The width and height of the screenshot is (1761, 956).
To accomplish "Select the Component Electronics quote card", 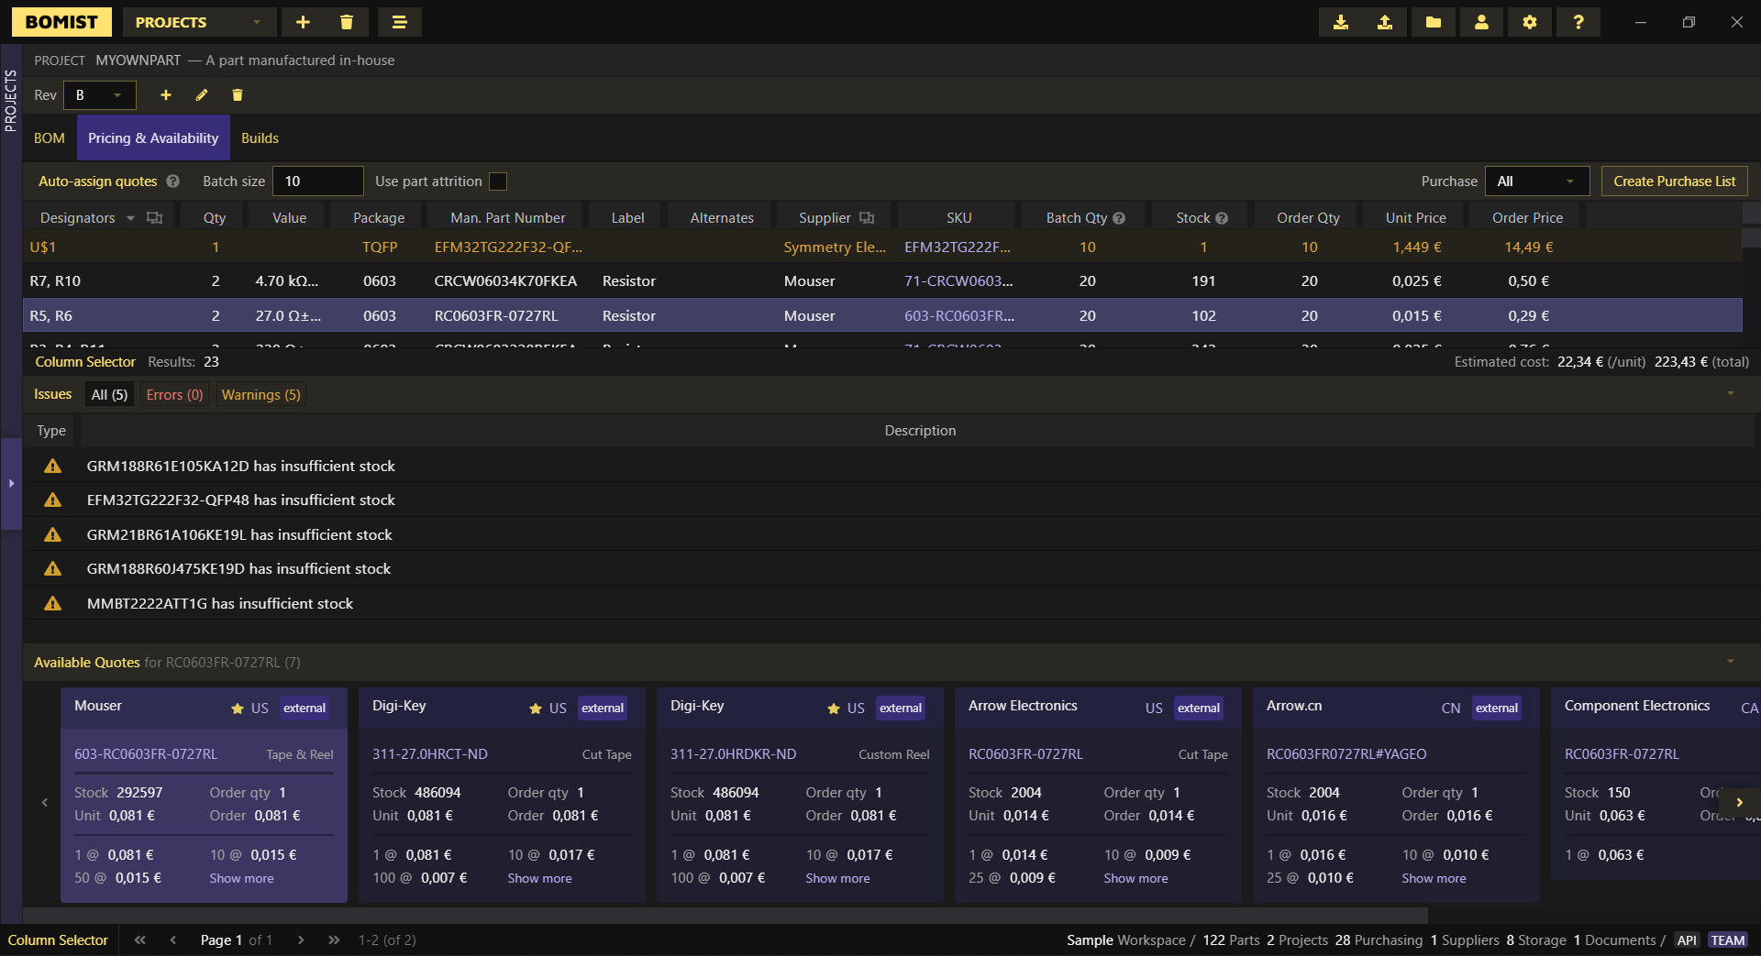I will pyautogui.click(x=1656, y=784).
